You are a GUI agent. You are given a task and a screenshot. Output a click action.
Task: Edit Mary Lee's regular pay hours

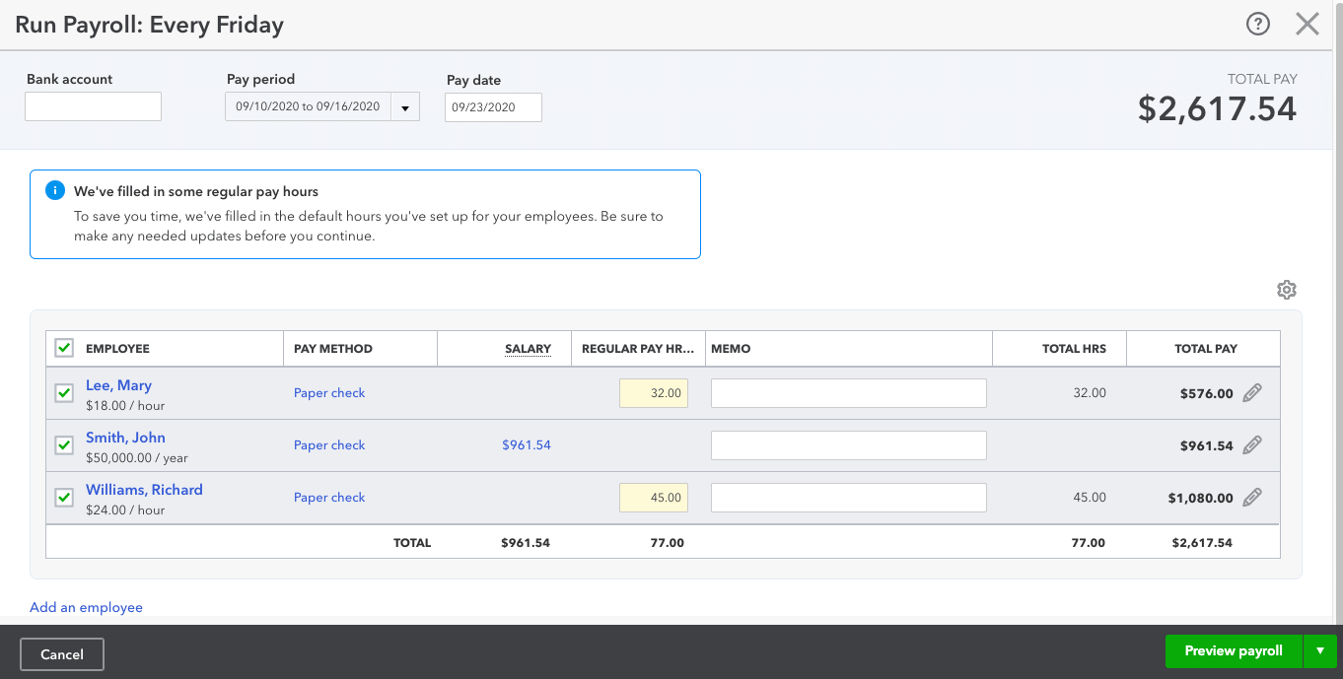click(x=654, y=393)
